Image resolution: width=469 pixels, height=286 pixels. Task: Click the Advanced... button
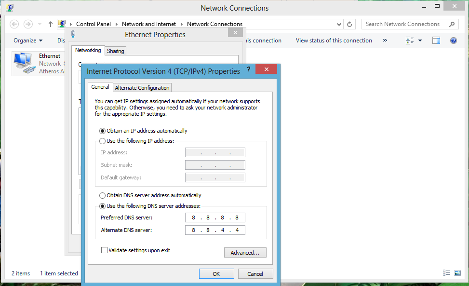click(x=245, y=253)
